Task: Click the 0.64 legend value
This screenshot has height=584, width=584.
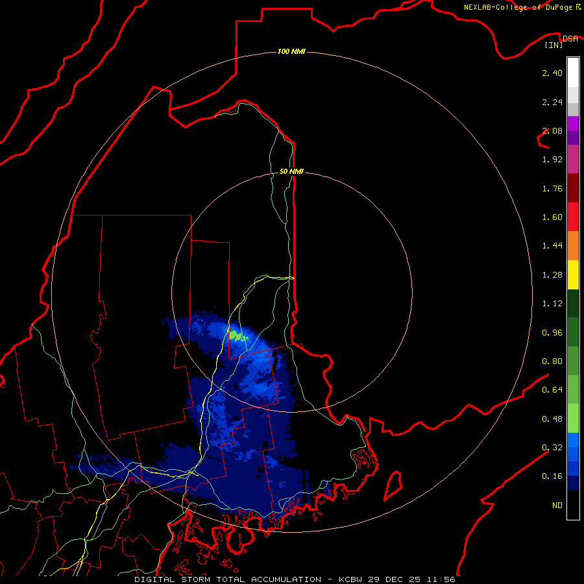Action: coord(552,390)
